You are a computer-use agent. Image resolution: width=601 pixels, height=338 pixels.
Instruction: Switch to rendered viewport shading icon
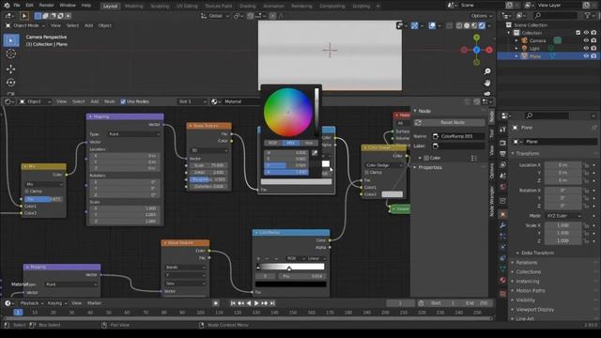482,25
